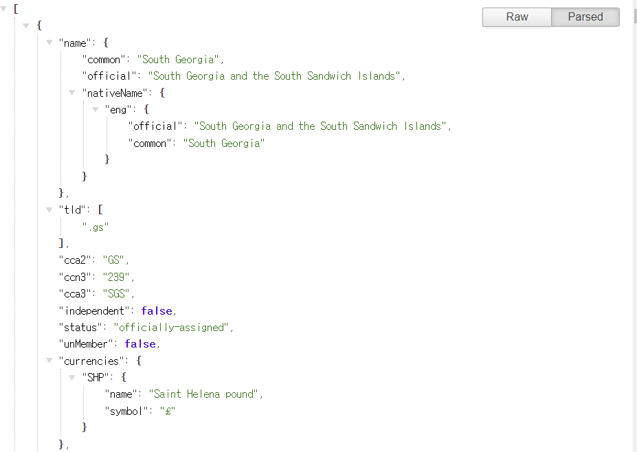Click the "unMember" key

click(x=86, y=344)
